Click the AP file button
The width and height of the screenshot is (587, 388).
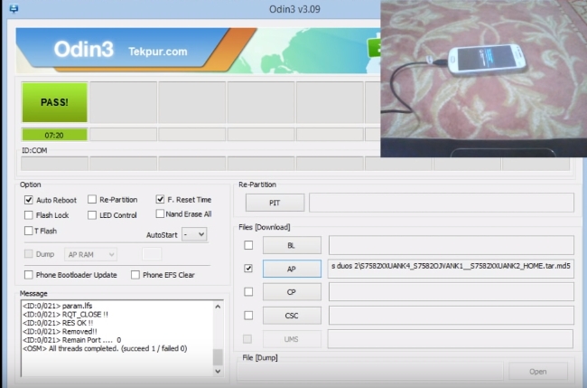[292, 269]
